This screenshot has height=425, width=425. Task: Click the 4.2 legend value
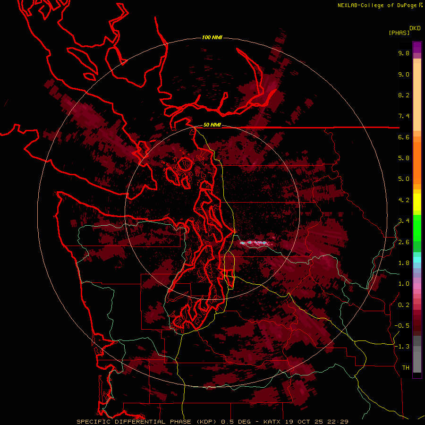pyautogui.click(x=404, y=200)
